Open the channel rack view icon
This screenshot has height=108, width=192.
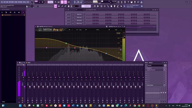[101, 6]
